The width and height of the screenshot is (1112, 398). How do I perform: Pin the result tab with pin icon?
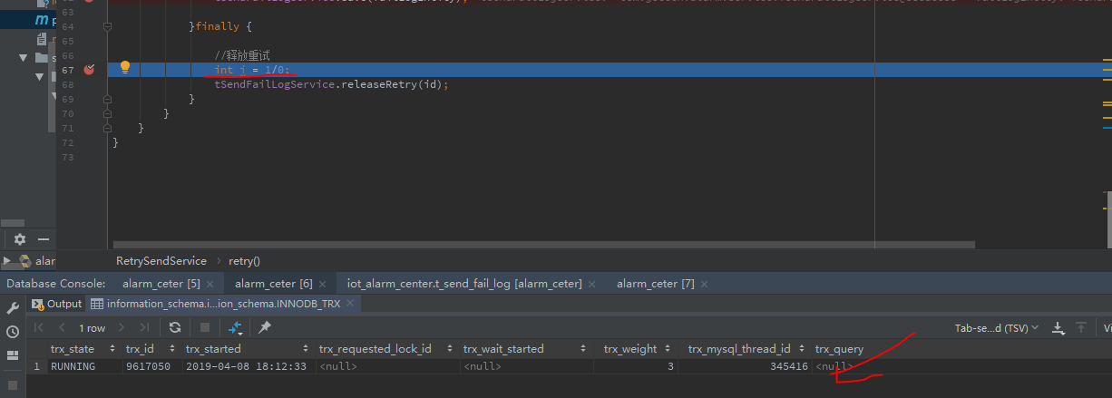point(265,327)
